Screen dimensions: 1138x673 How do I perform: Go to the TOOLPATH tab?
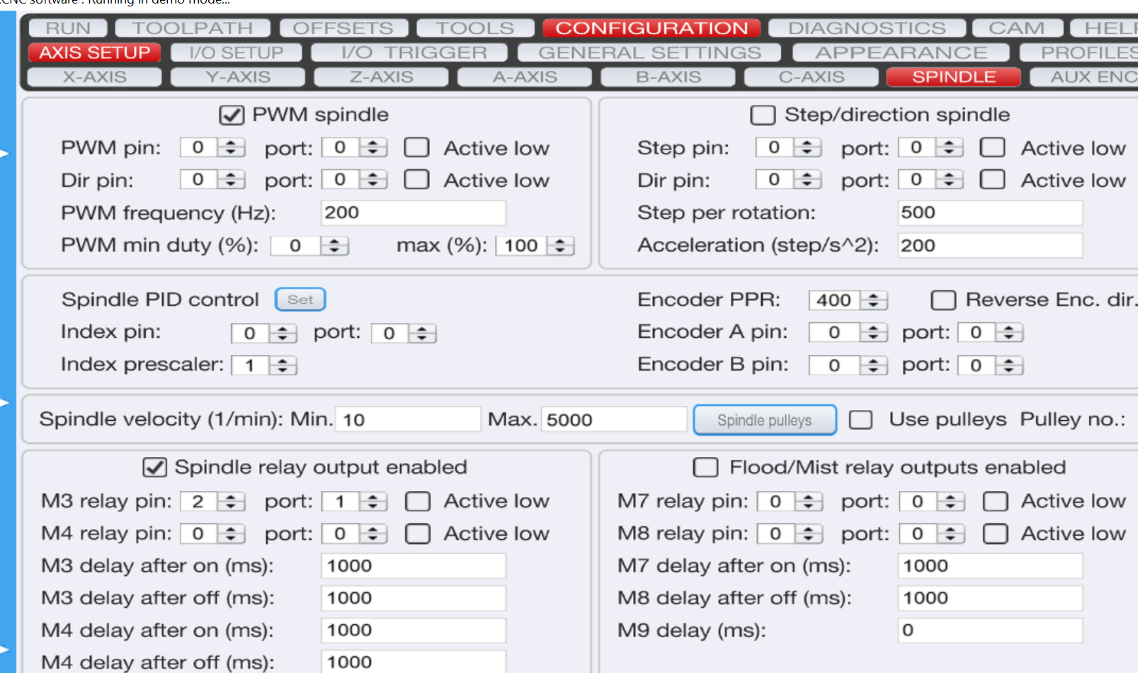click(193, 28)
